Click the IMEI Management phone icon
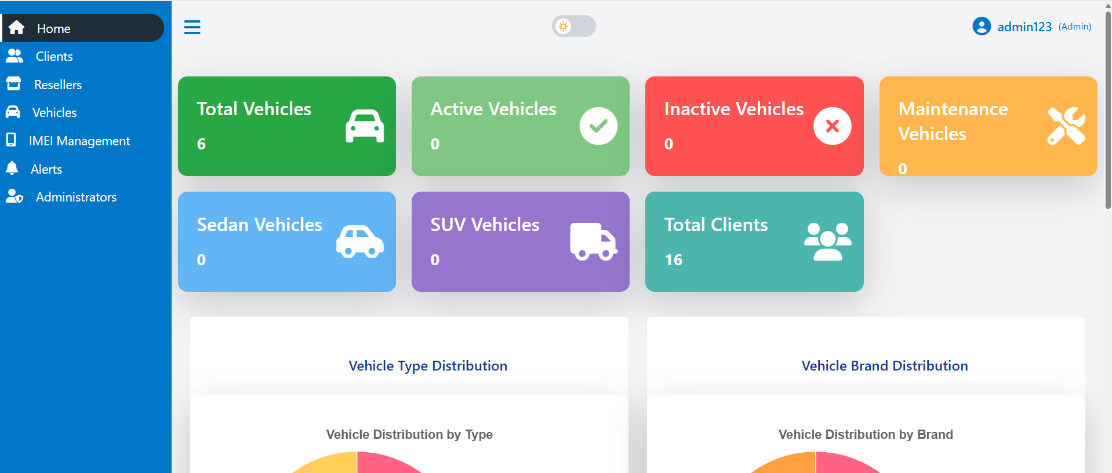This screenshot has width=1112, height=473. point(11,140)
